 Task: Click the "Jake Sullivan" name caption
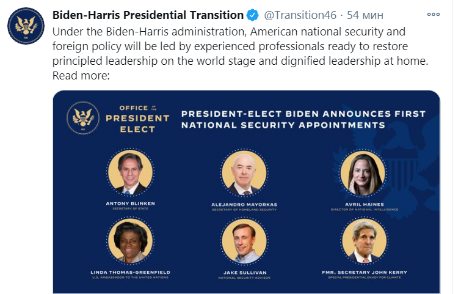[x=246, y=272]
